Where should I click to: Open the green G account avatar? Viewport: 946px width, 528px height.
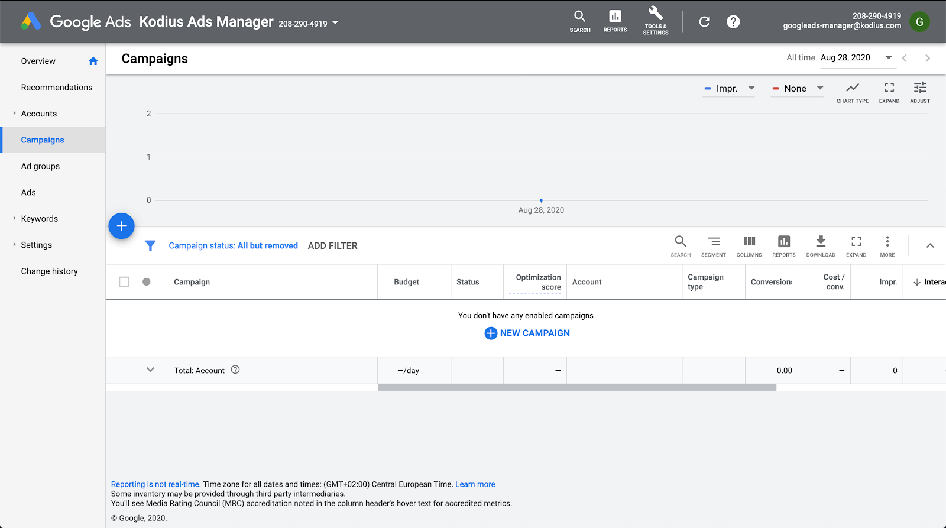[919, 22]
